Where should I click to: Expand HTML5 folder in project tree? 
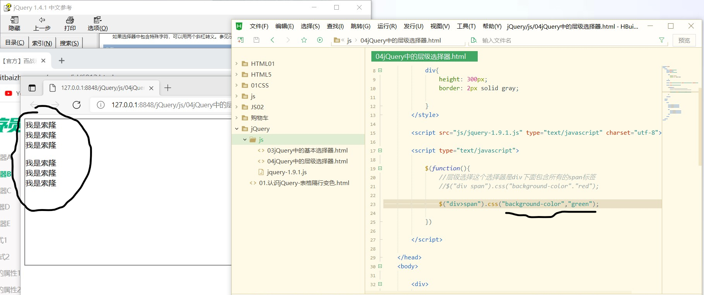pyautogui.click(x=237, y=74)
